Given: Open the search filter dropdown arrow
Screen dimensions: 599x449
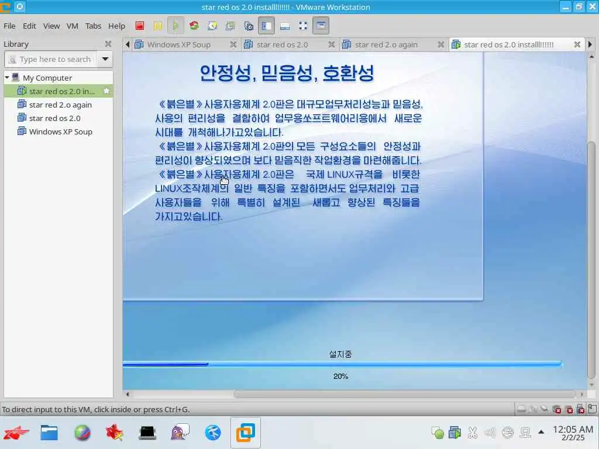Looking at the screenshot, I should click(x=105, y=59).
